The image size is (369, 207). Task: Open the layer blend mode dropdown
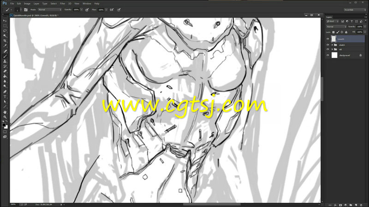336,27
